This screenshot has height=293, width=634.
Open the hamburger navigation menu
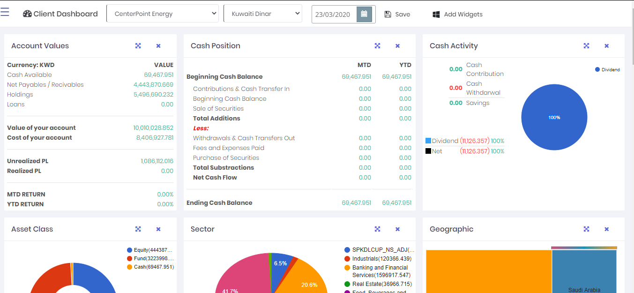(x=5, y=11)
